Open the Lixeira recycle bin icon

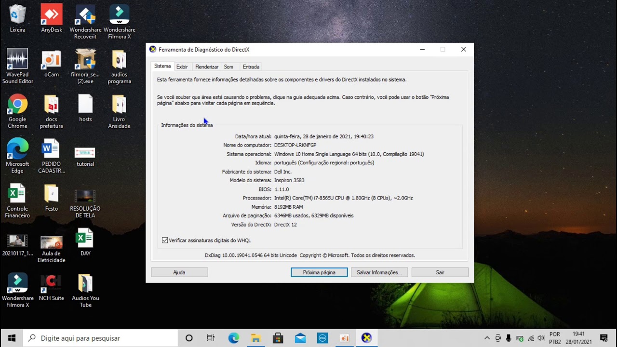[x=17, y=19]
